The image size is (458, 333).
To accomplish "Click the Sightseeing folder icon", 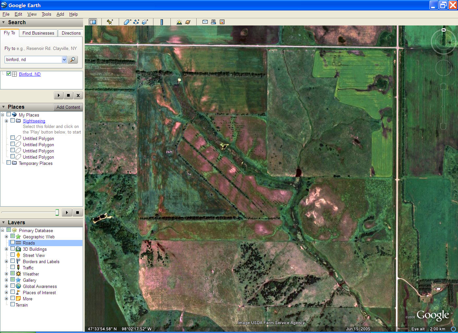I will point(18,121).
